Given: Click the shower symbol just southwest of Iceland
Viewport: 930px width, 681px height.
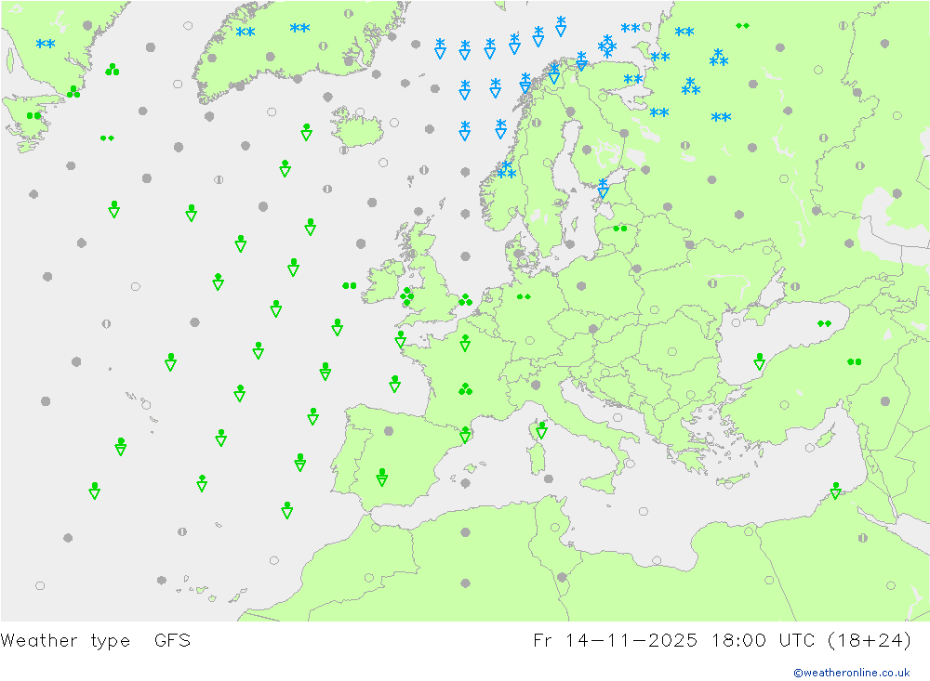Looking at the screenshot, I should coord(306,132).
